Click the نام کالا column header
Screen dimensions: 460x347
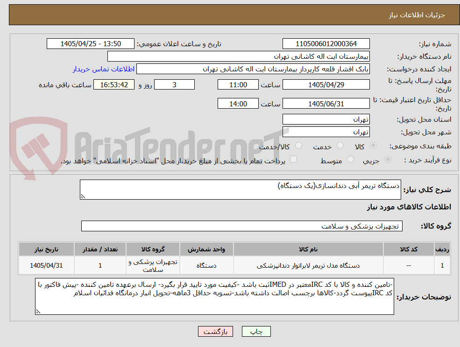[308, 249]
